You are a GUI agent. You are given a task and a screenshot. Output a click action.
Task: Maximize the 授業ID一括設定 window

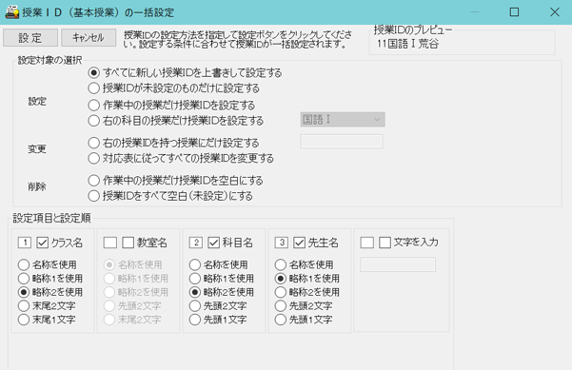click(514, 12)
